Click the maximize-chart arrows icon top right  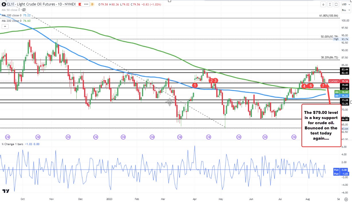330,4
